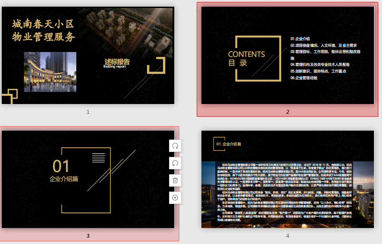The height and width of the screenshot is (244, 382).
Task: Open the 01 企业介绍篇 section slide
Action: pyautogui.click(x=88, y=179)
